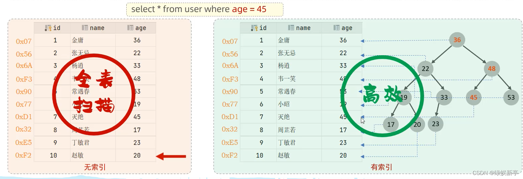
Task: Click the age column icon in left table
Action: tap(130, 28)
